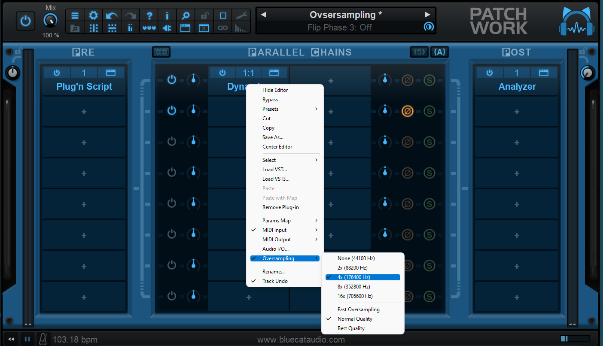Expand the Select submenu

(x=285, y=160)
